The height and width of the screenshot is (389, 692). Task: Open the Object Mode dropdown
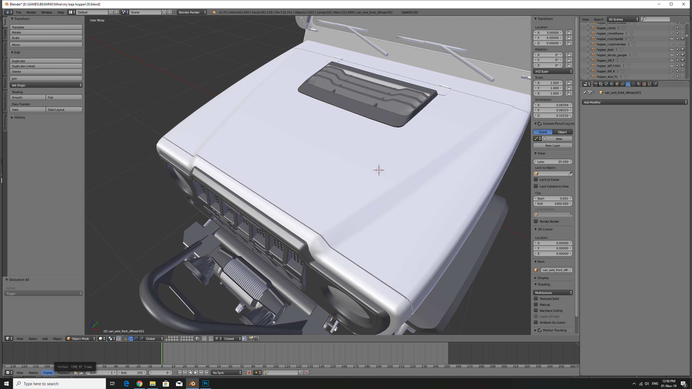[x=81, y=339]
